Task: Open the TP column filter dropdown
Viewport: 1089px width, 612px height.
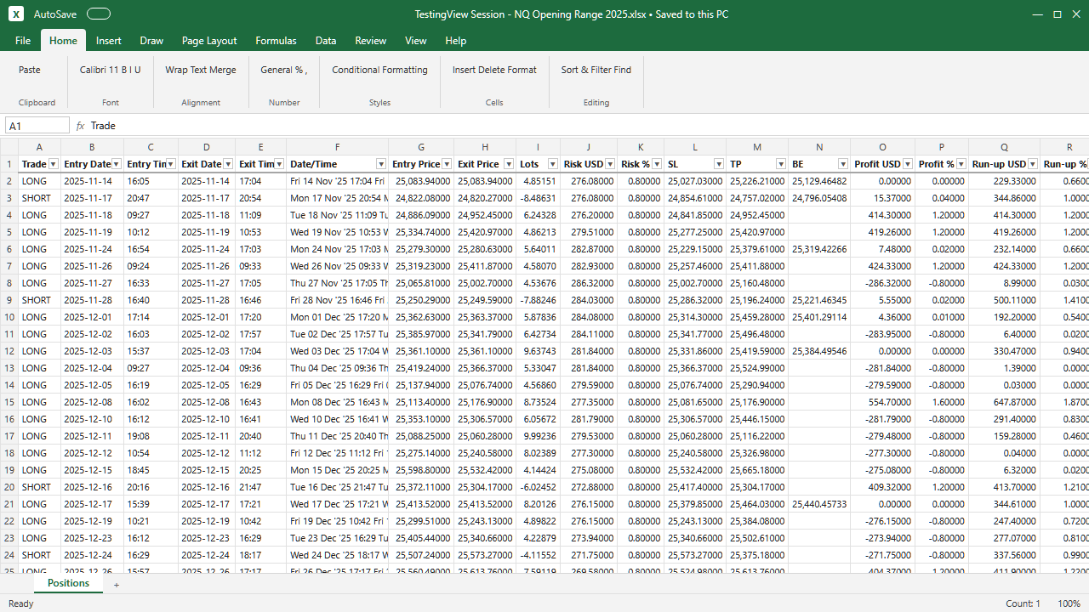Action: click(x=781, y=164)
